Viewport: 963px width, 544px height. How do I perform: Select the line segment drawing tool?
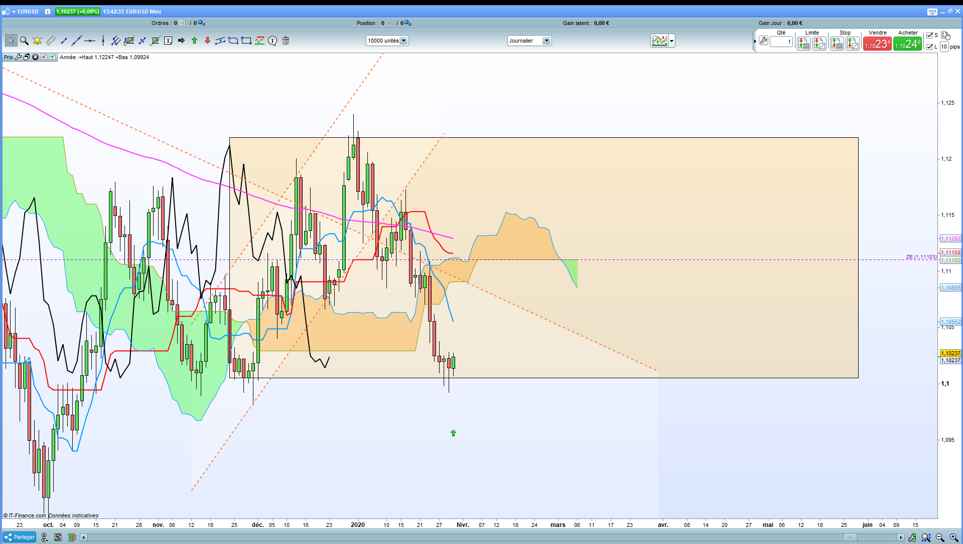point(64,41)
